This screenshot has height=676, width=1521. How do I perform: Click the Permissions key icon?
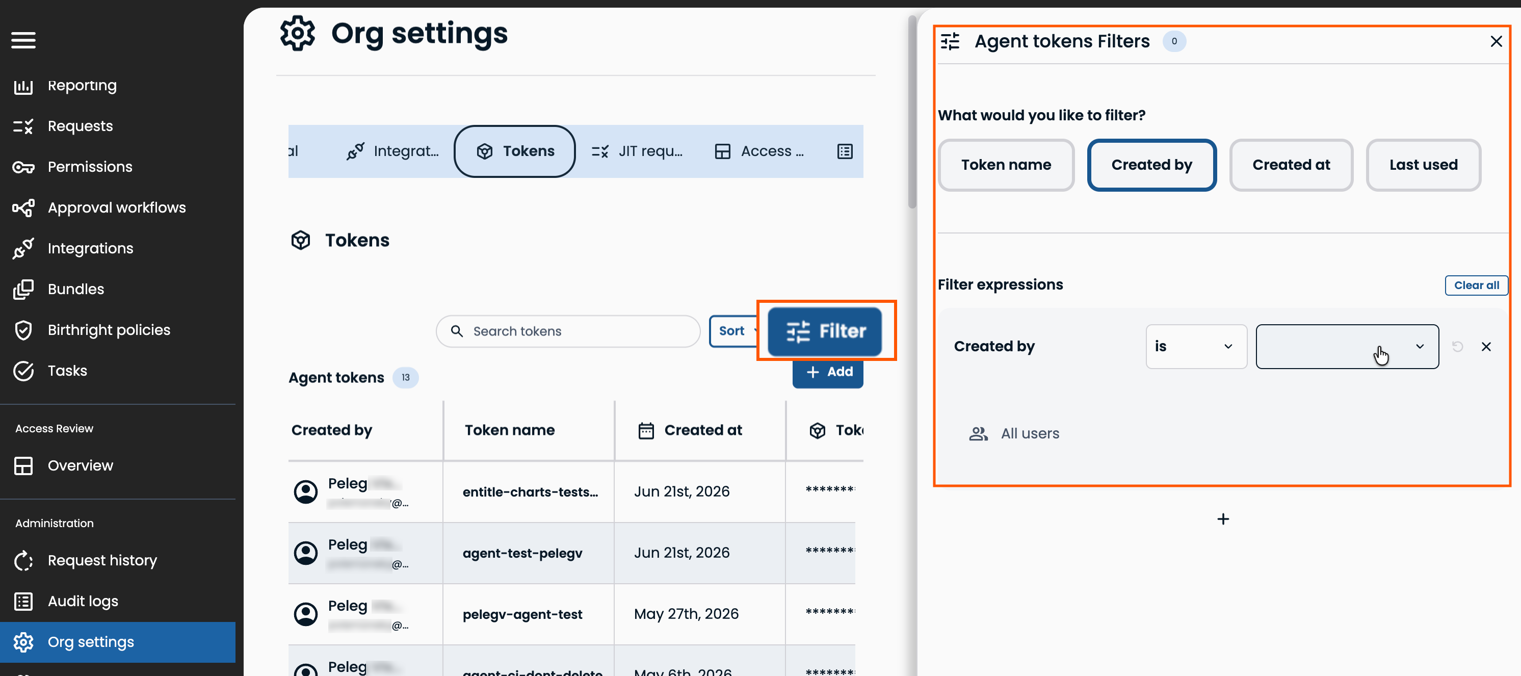pos(23,167)
